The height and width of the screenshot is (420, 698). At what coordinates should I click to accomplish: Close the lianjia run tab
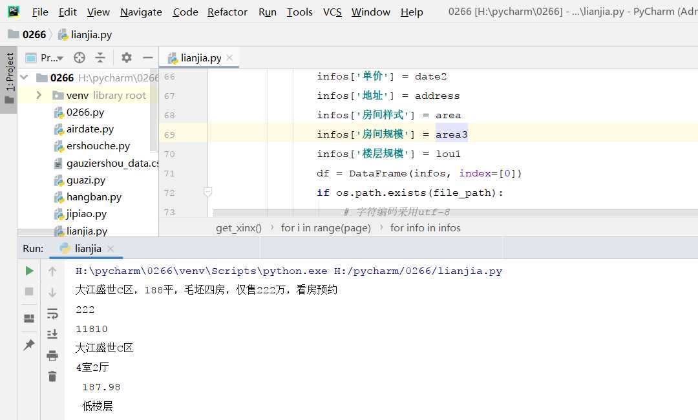(x=111, y=248)
